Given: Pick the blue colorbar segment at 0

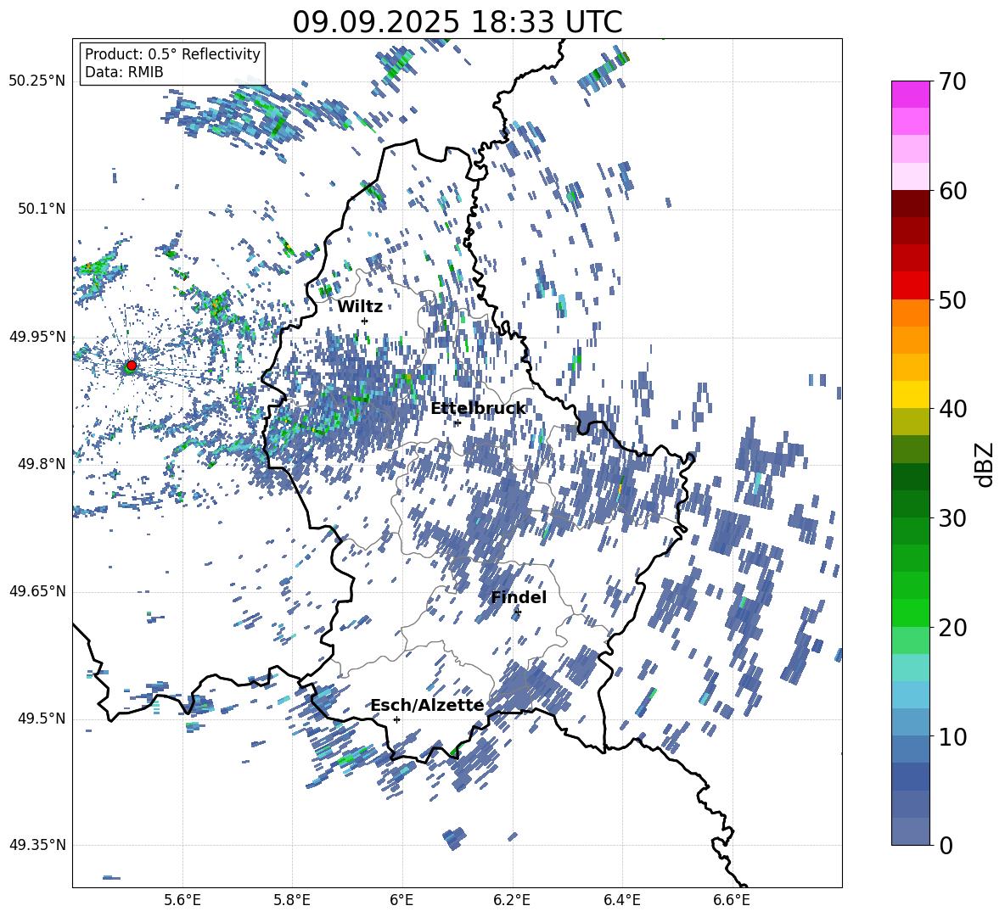Looking at the screenshot, I should coord(911,831).
